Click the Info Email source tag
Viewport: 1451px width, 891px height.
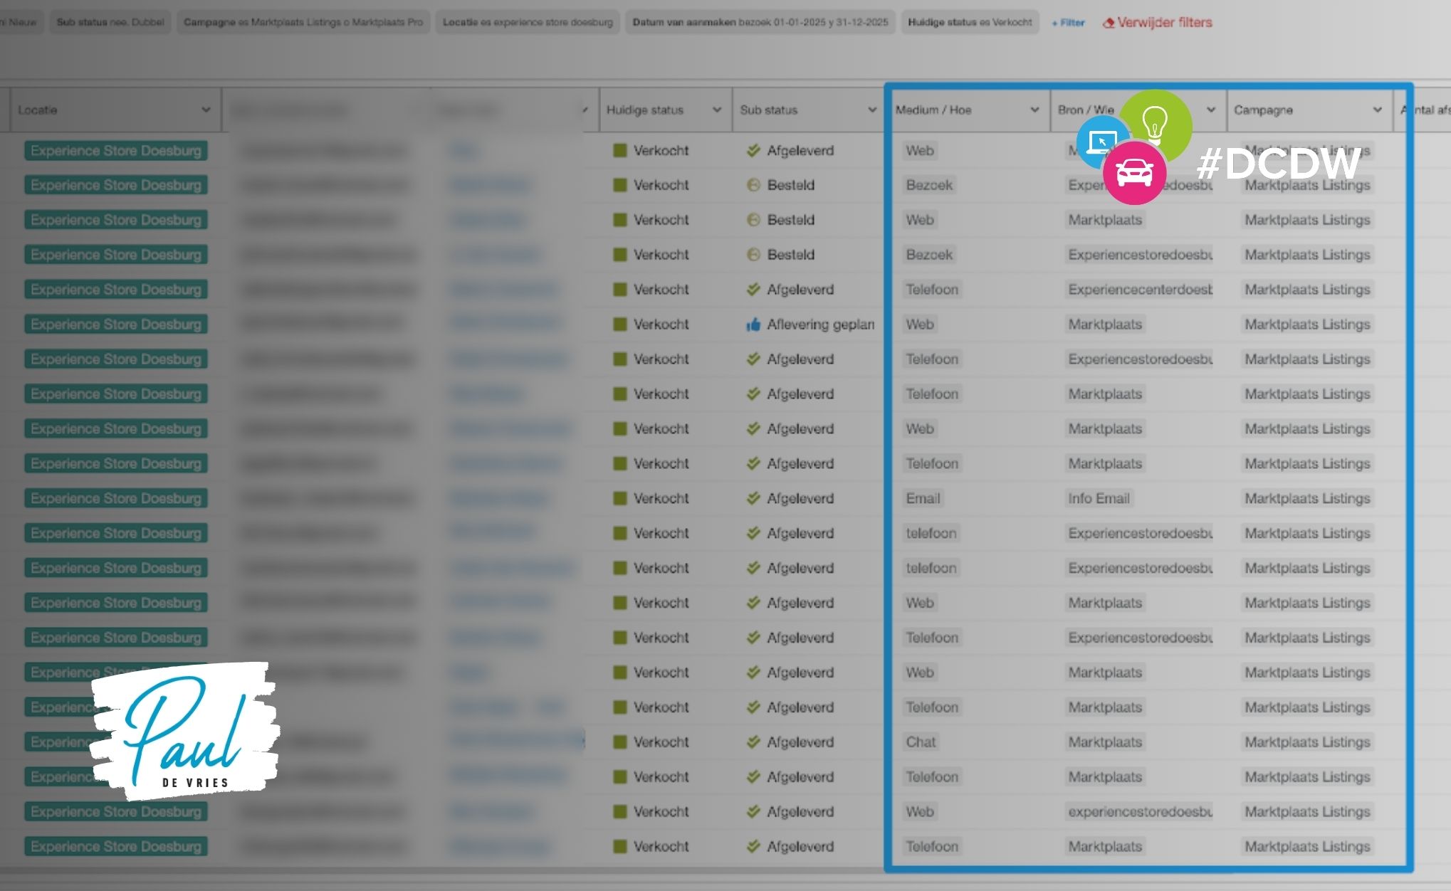coord(1098,498)
